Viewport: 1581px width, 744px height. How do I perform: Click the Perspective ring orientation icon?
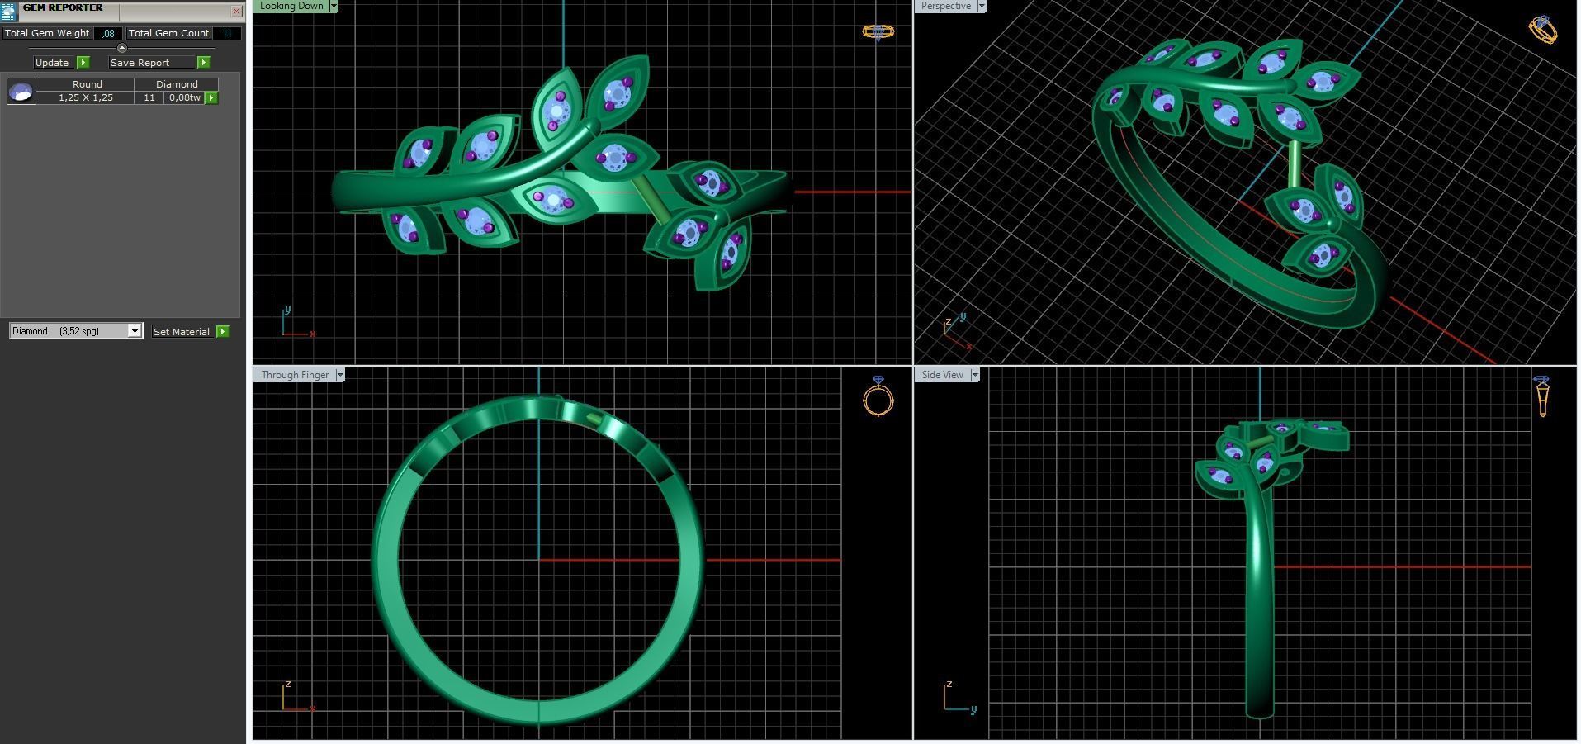tap(1542, 30)
